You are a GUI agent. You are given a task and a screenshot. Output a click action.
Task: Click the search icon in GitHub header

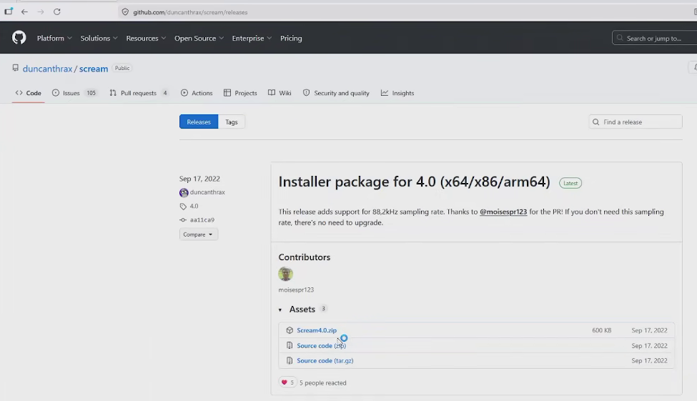coord(620,38)
